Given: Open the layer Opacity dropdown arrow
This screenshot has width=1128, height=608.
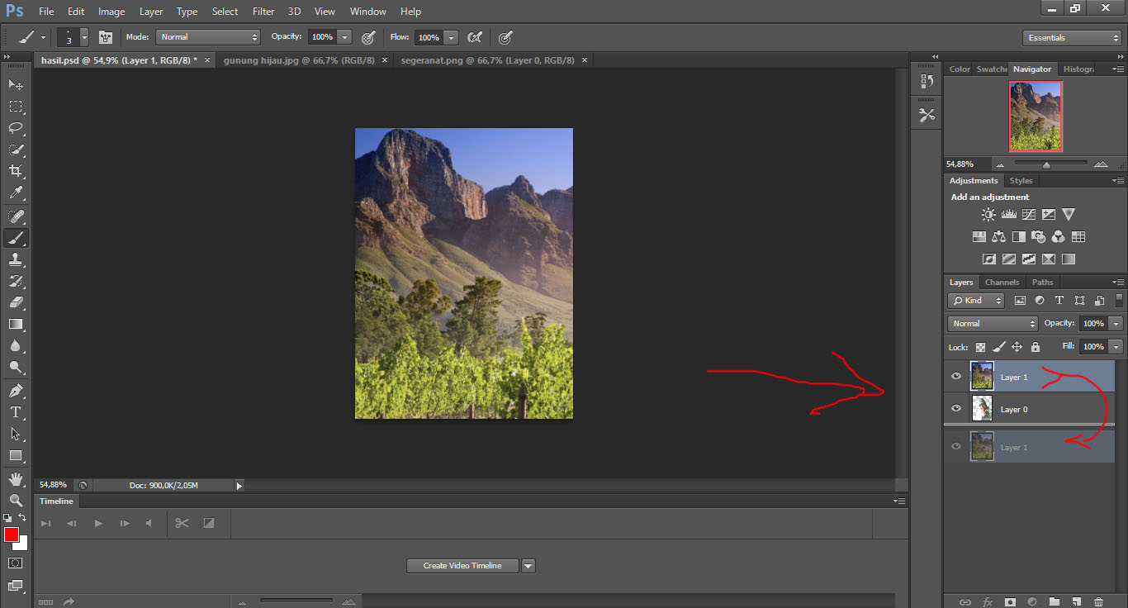Looking at the screenshot, I should click(x=1116, y=324).
